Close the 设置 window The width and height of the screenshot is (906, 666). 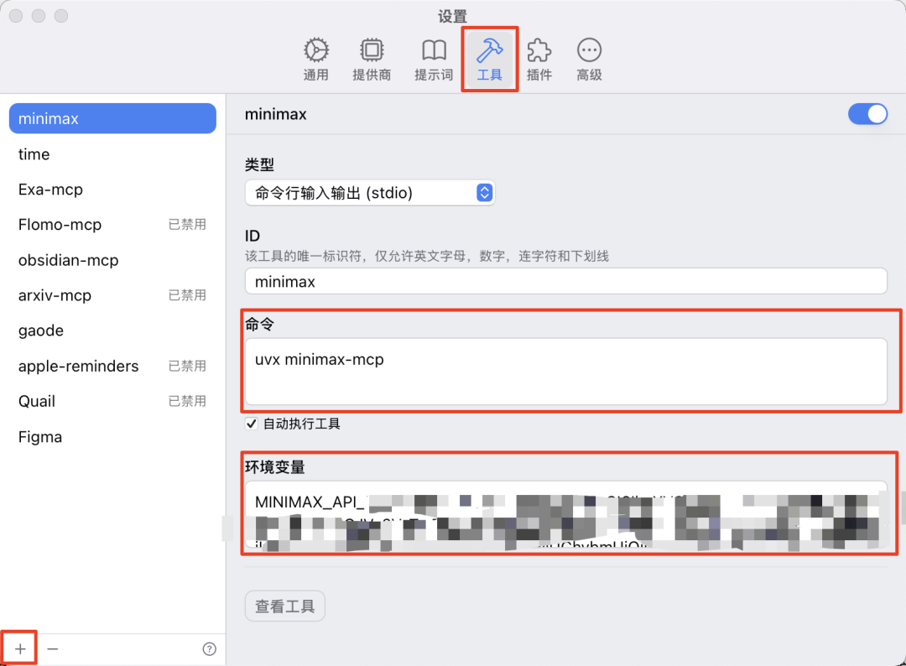tap(16, 16)
